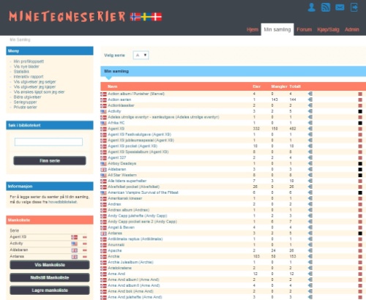
Task: Open the Agent X9 series link
Action: coord(116,129)
